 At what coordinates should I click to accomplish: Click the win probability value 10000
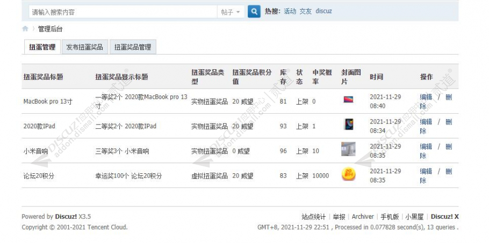(321, 176)
